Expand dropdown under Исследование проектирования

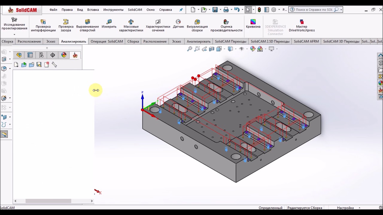pyautogui.click(x=14, y=35)
